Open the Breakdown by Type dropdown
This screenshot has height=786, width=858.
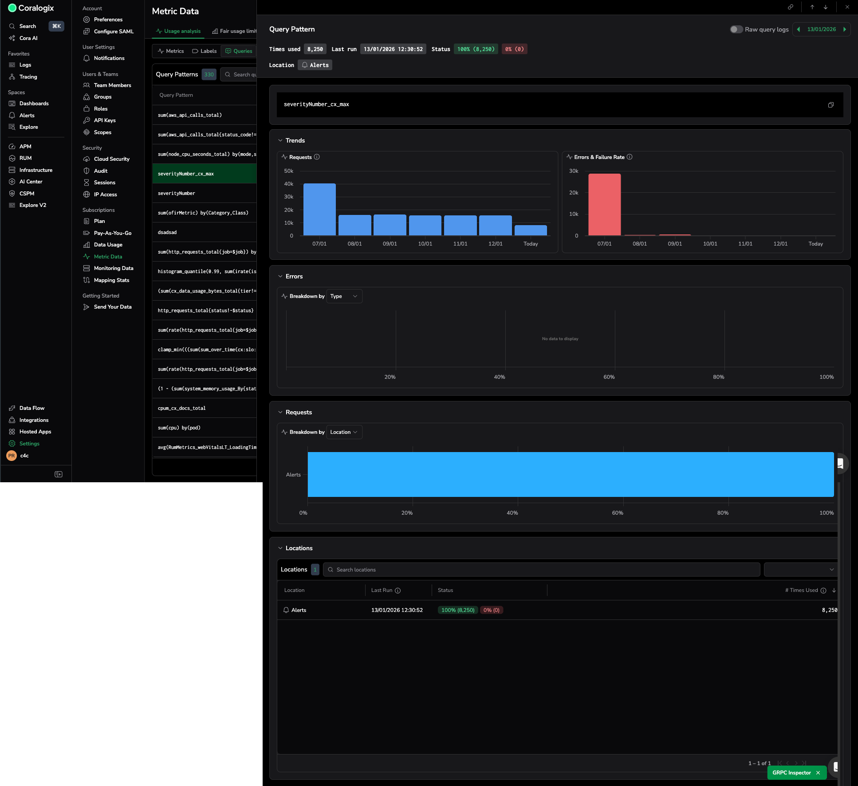[x=344, y=296]
